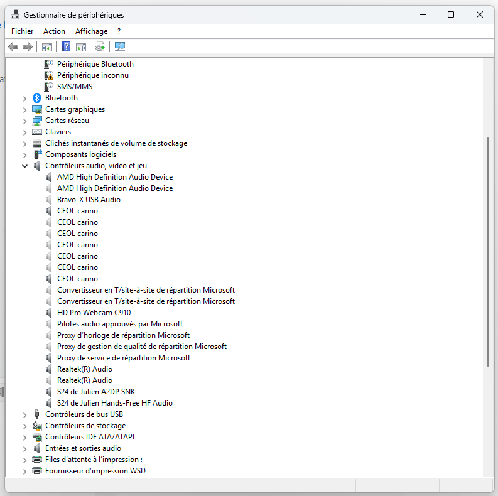Select Proxy de gestion de qualité de répartition Microsoft

pos(142,347)
